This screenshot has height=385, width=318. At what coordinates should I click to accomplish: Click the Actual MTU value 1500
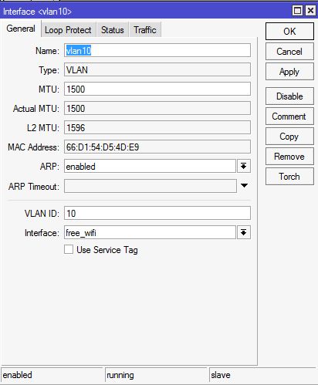(157, 108)
